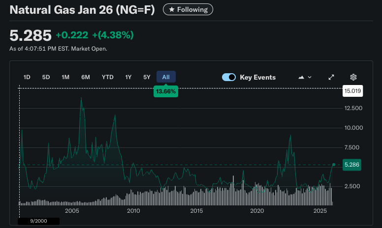This screenshot has height=228, width=382.
Task: Switch to 1M time range
Action: (65, 77)
